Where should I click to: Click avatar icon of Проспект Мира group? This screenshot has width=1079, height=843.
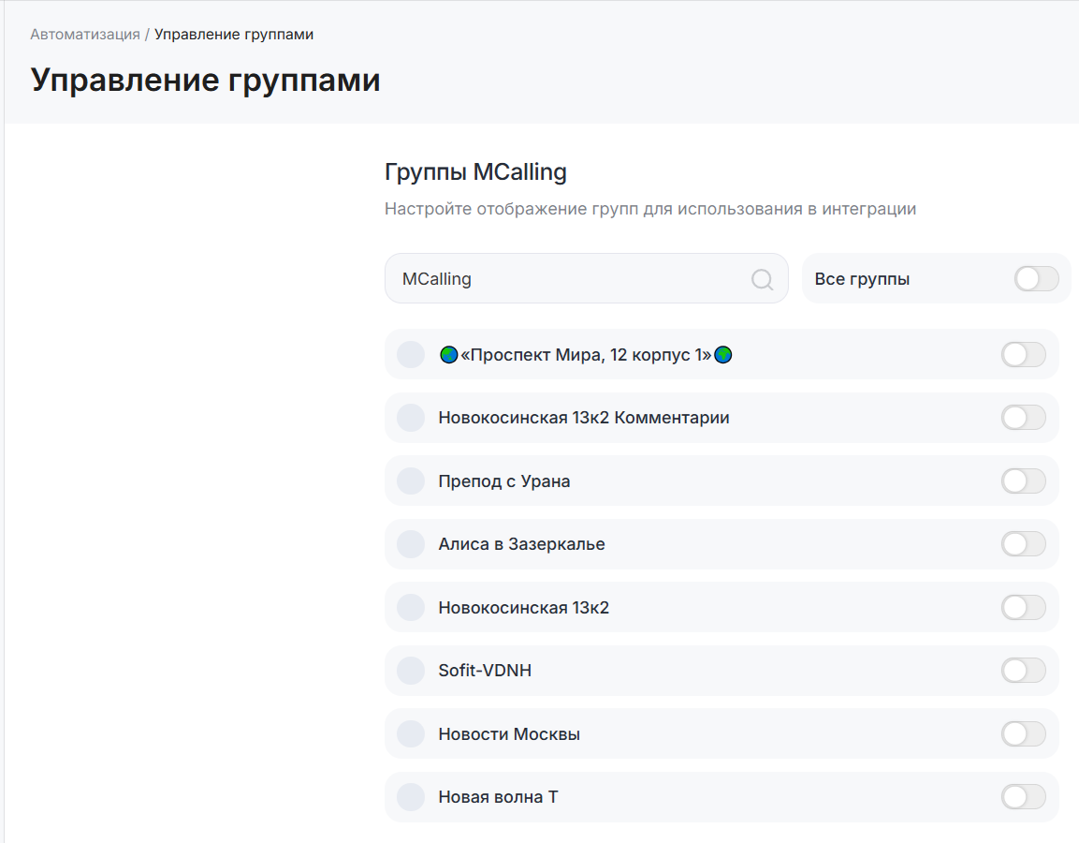point(411,355)
